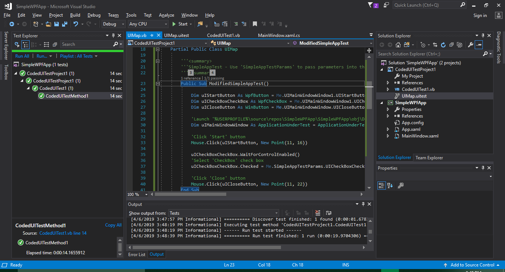Toggle pin on UIMap.vb tab
The height and width of the screenshot is (272, 505).
[x=151, y=35]
